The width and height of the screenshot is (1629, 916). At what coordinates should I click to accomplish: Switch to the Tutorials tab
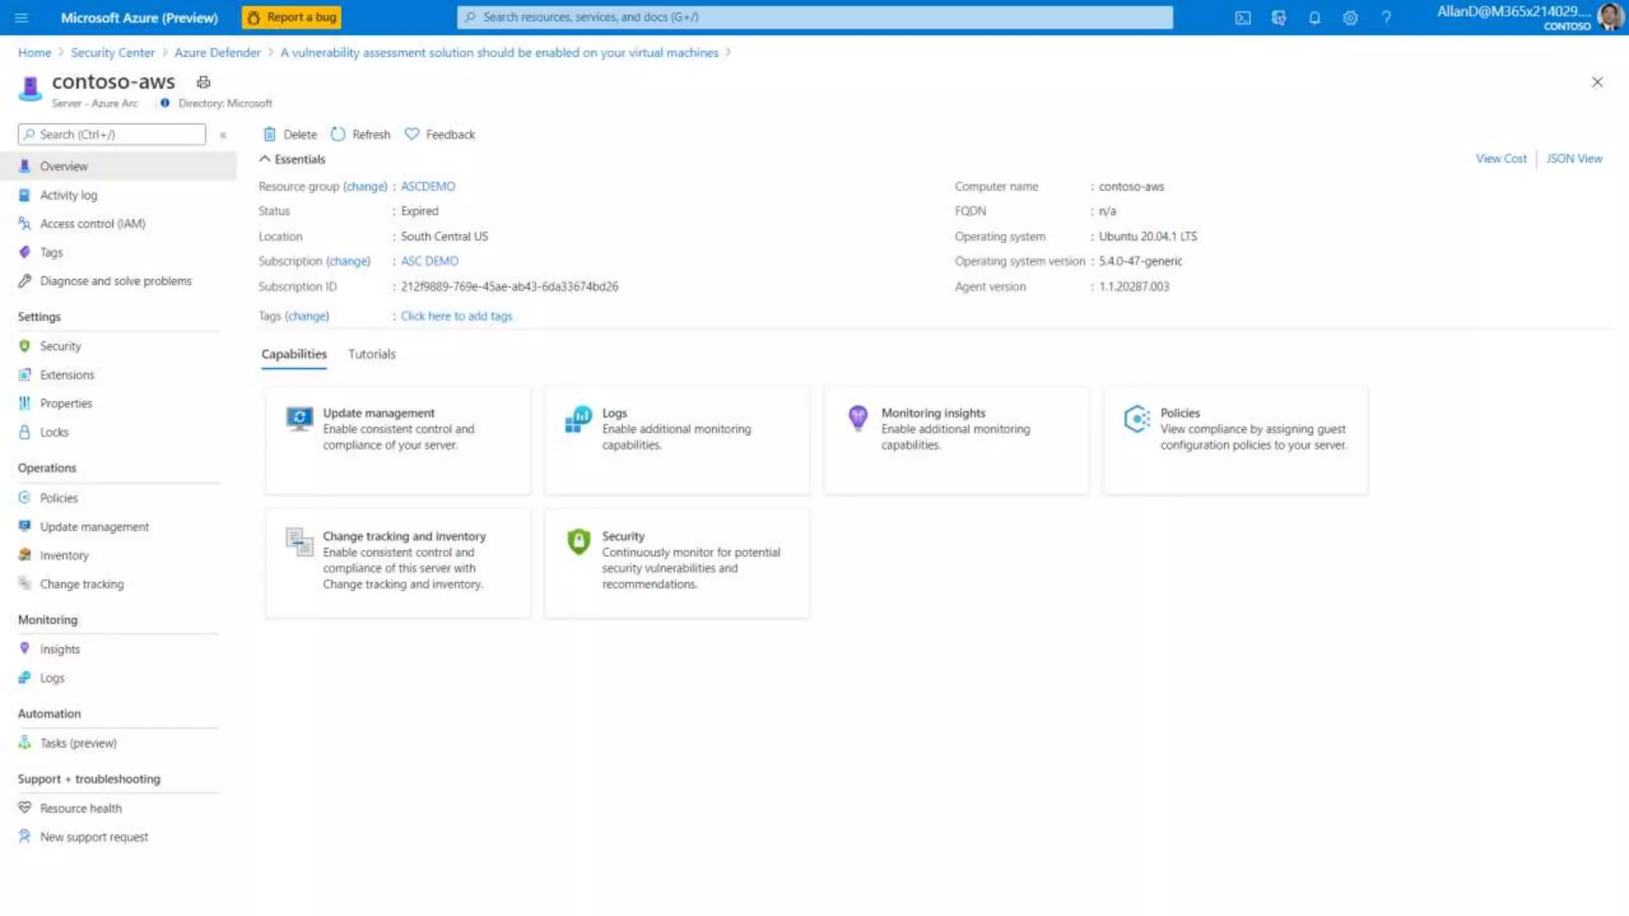tap(371, 354)
